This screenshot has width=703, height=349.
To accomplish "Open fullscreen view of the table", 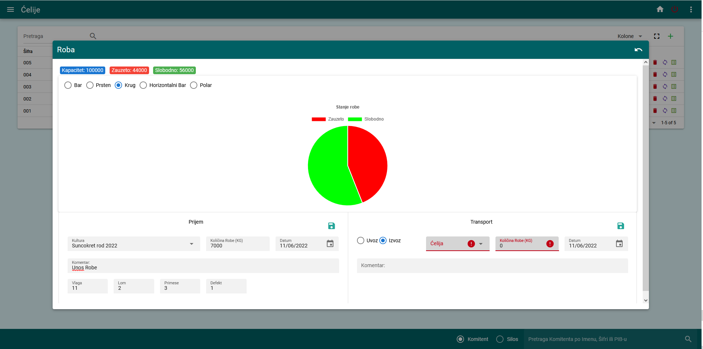I will 657,36.
